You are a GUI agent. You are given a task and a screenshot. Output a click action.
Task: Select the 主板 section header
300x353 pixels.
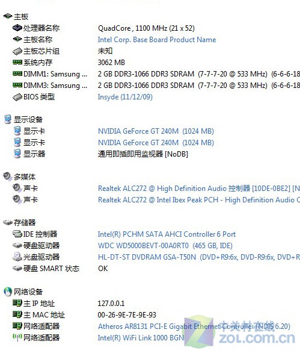coord(21,17)
